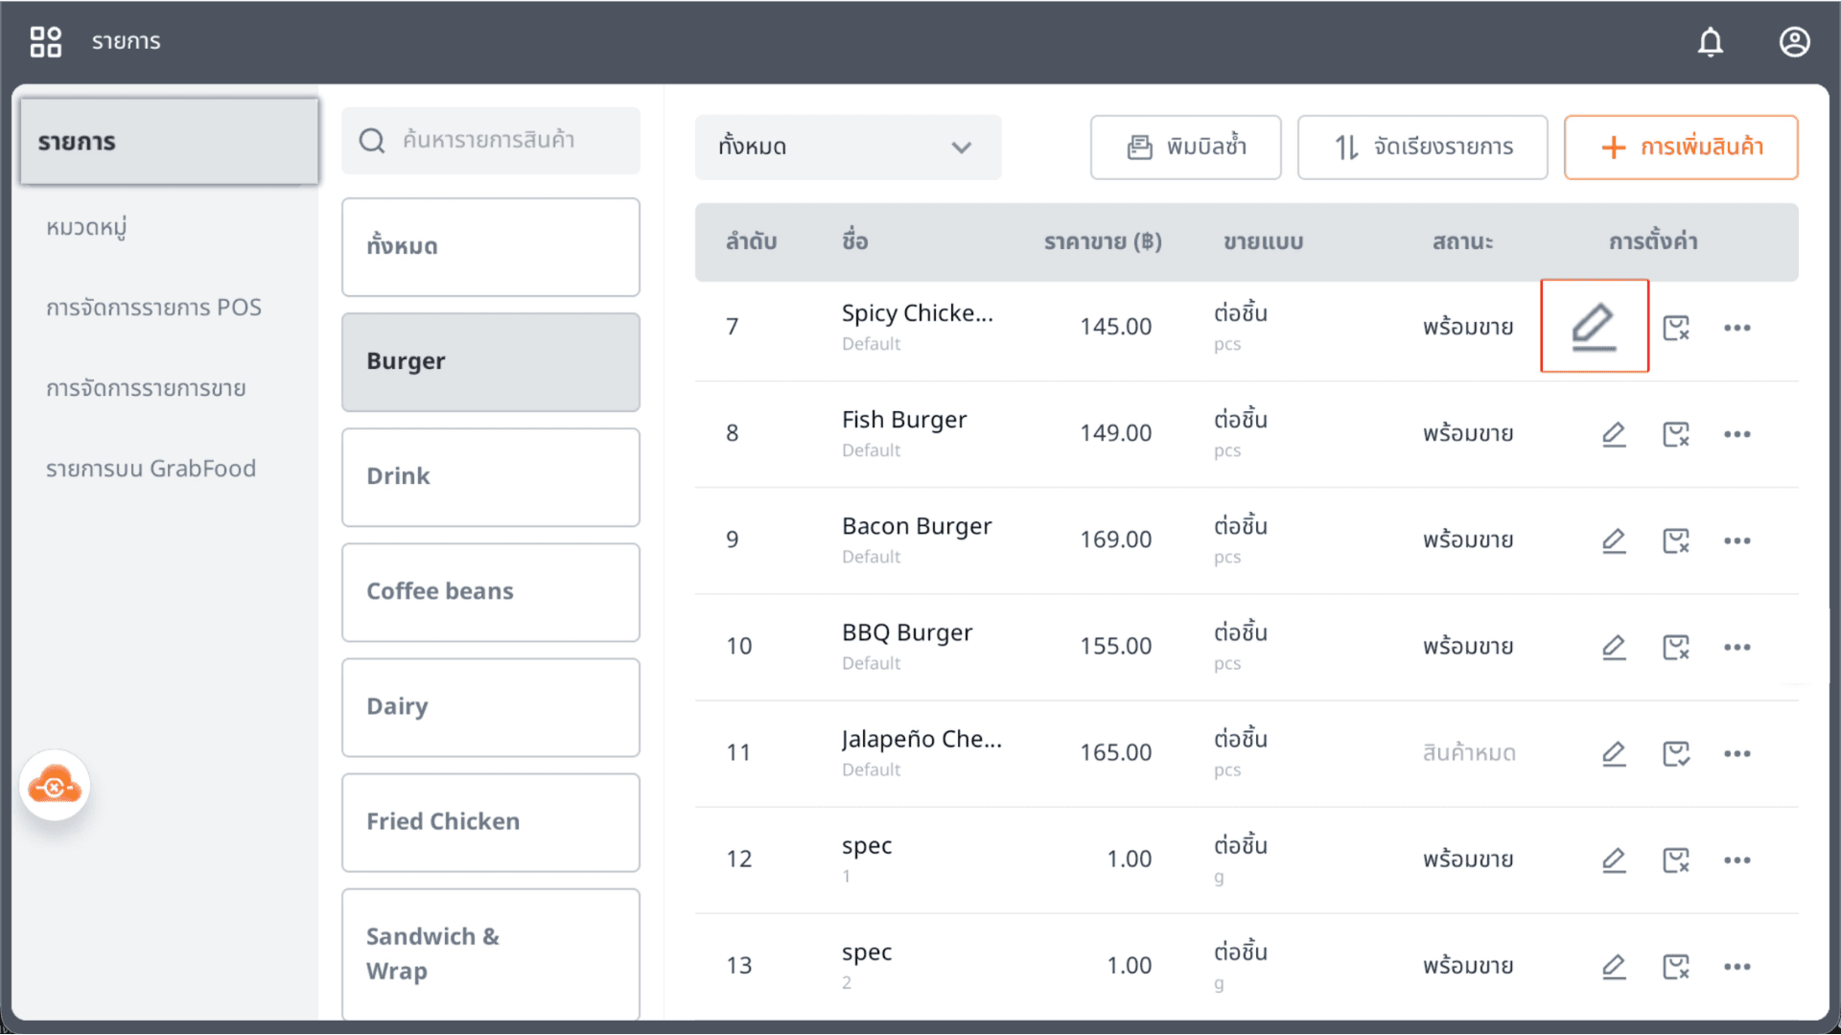Click the product search input field
The width and height of the screenshot is (1841, 1035).
click(491, 141)
